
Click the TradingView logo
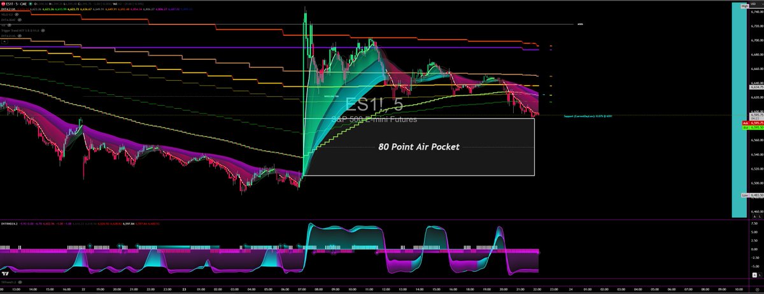[5, 274]
